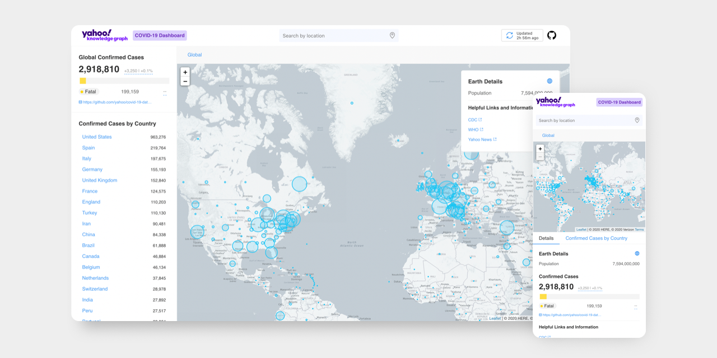Viewport: 717px width, 358px height.
Task: Open the CDC link in Earth Details card
Action: (475, 120)
